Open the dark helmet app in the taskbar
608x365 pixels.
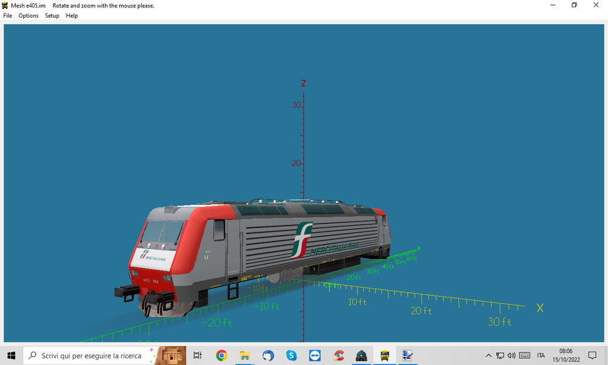click(361, 355)
